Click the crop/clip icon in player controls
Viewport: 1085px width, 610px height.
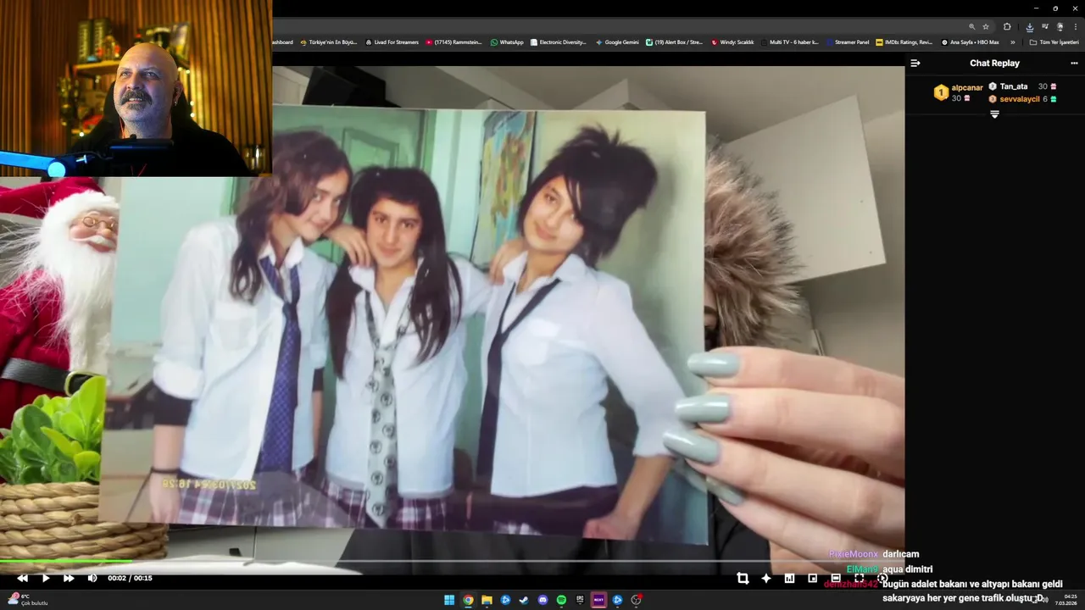tap(743, 578)
